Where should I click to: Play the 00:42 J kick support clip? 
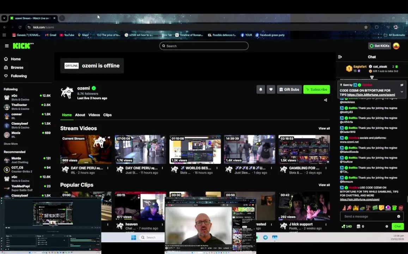tap(304, 206)
